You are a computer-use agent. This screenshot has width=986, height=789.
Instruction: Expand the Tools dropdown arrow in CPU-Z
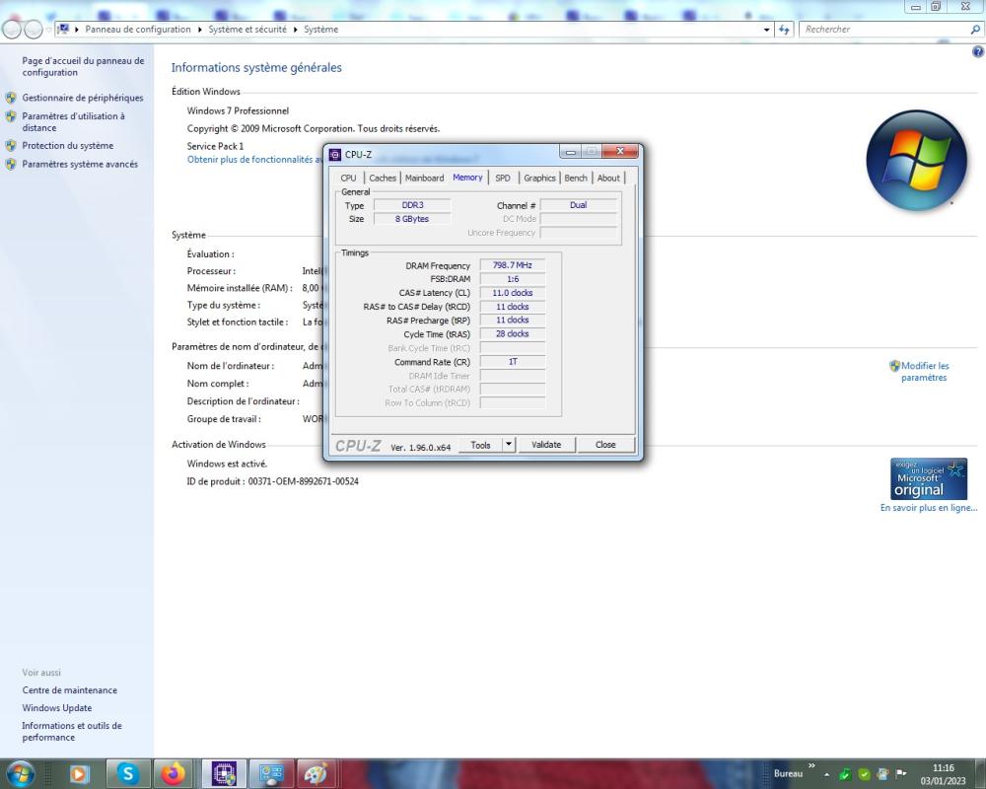click(x=509, y=445)
